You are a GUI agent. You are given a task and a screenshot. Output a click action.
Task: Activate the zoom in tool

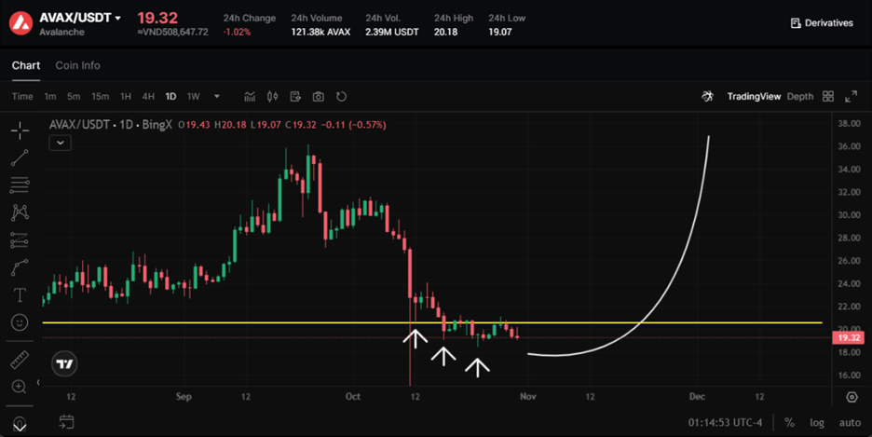(20, 387)
